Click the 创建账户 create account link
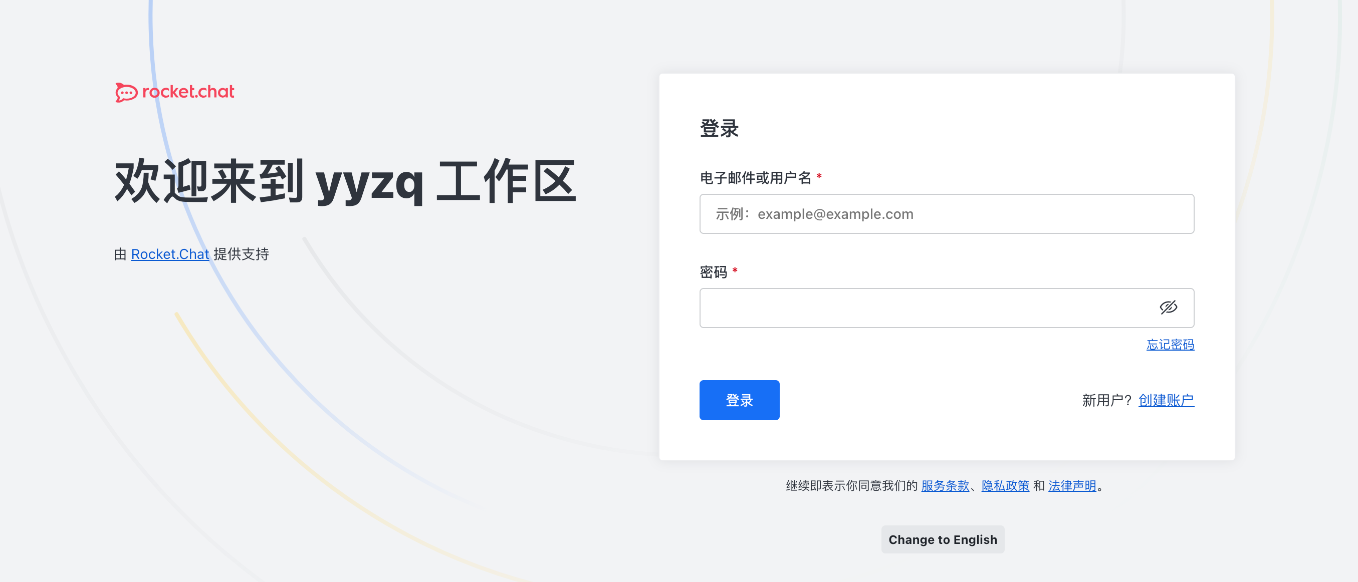The image size is (1358, 582). 1166,400
